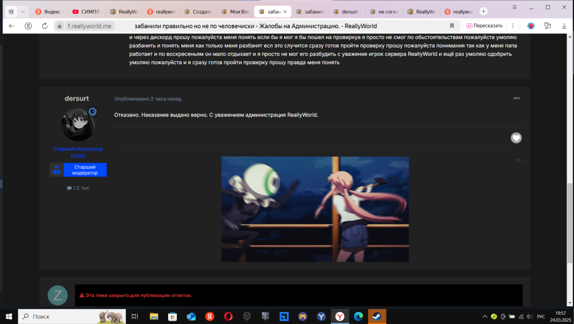Open Microsoft Store from taskbar
The image size is (574, 324).
click(x=172, y=317)
